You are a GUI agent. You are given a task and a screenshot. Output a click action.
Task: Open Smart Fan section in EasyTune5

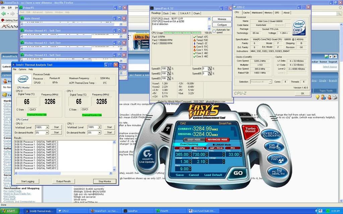(277, 159)
